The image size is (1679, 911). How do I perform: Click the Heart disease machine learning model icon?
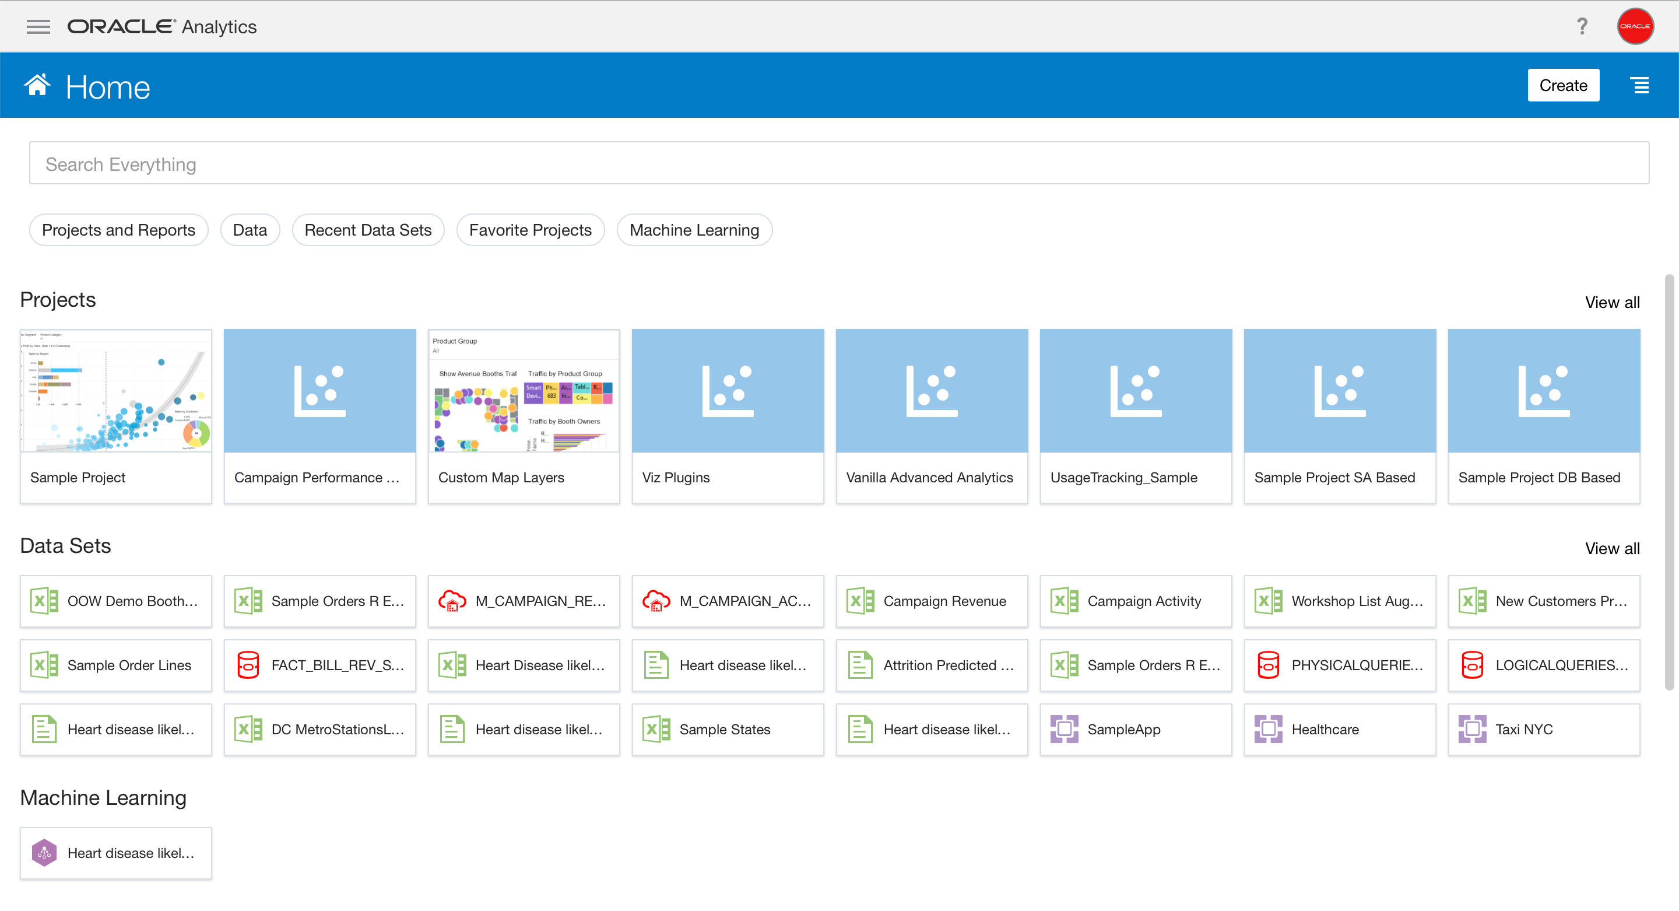[44, 852]
